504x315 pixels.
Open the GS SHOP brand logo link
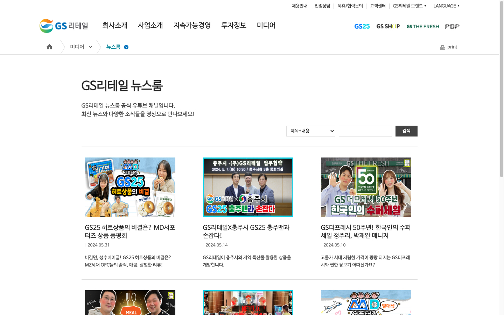coord(388,26)
